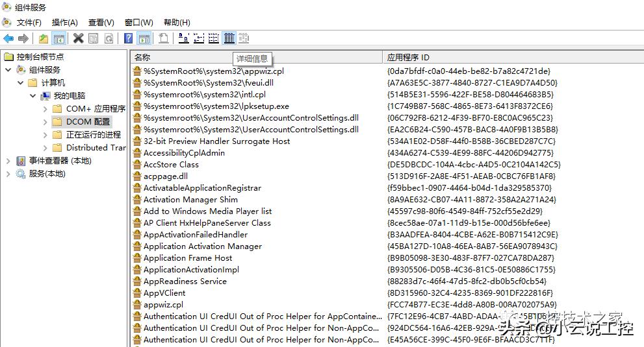Click the folder icon beside DCOM 配置
Image resolution: width=644 pixels, height=347 pixels.
pos(57,122)
